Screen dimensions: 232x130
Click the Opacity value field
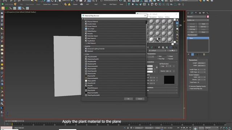(167, 71)
